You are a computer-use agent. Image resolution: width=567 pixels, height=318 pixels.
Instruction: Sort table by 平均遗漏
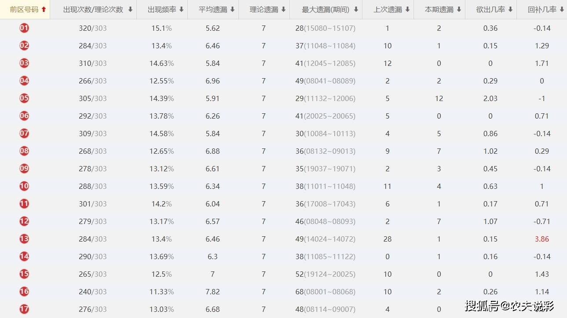[x=213, y=10]
